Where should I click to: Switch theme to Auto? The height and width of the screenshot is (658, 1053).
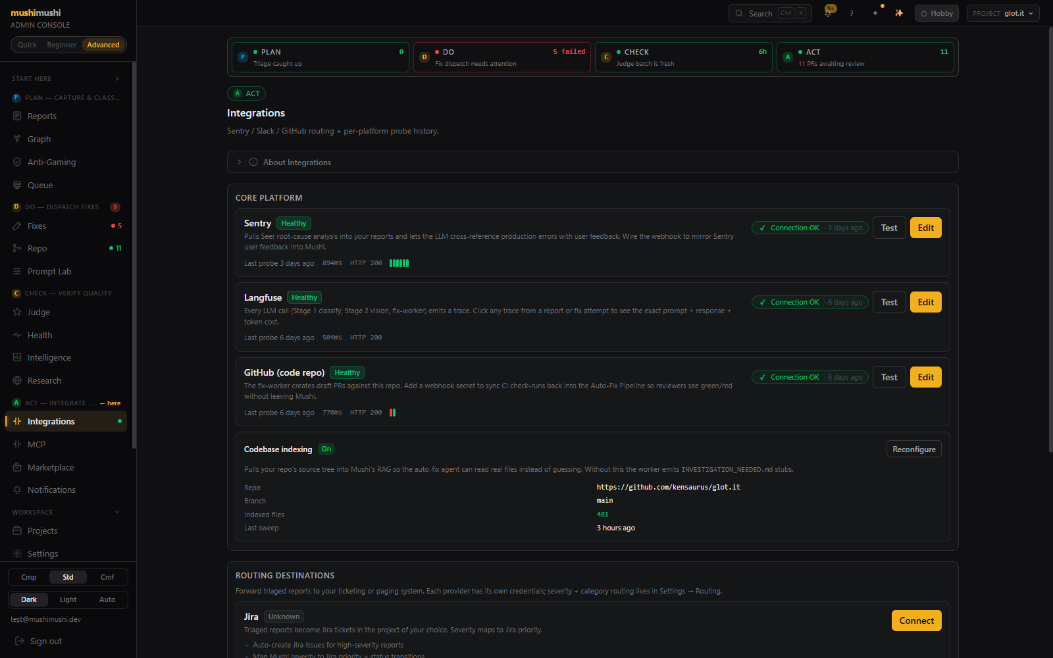point(107,599)
